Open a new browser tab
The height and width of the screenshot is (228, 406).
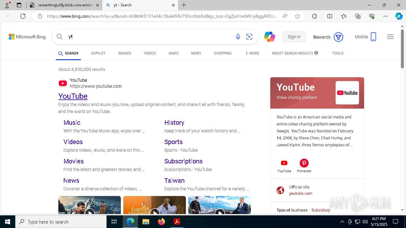click(x=184, y=5)
